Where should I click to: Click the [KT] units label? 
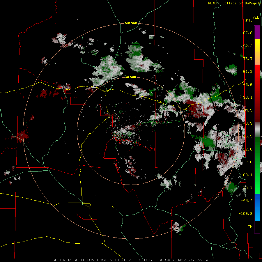point(249,20)
